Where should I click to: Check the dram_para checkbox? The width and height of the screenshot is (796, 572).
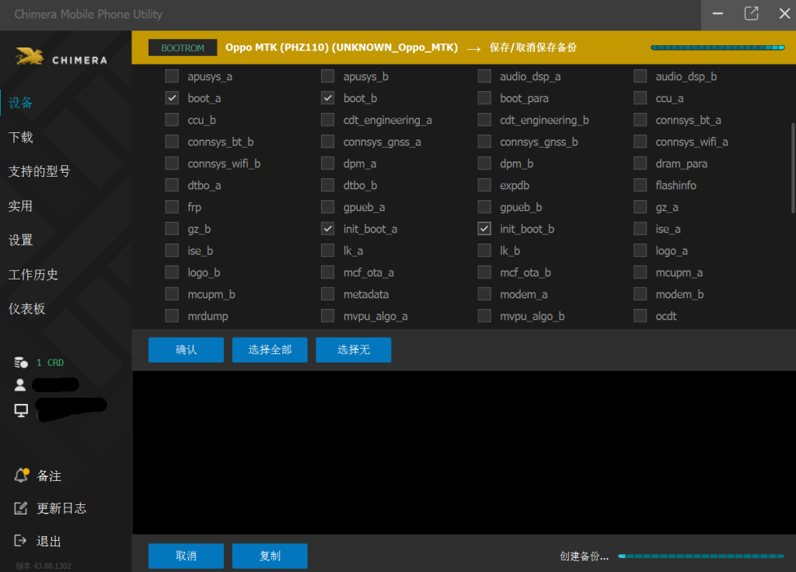641,163
